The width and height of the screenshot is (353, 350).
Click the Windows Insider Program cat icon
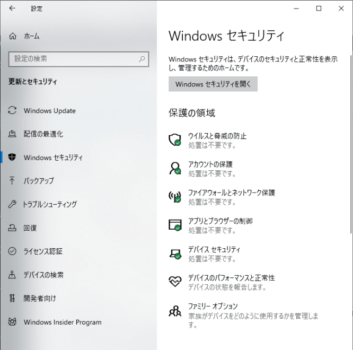pos(12,321)
